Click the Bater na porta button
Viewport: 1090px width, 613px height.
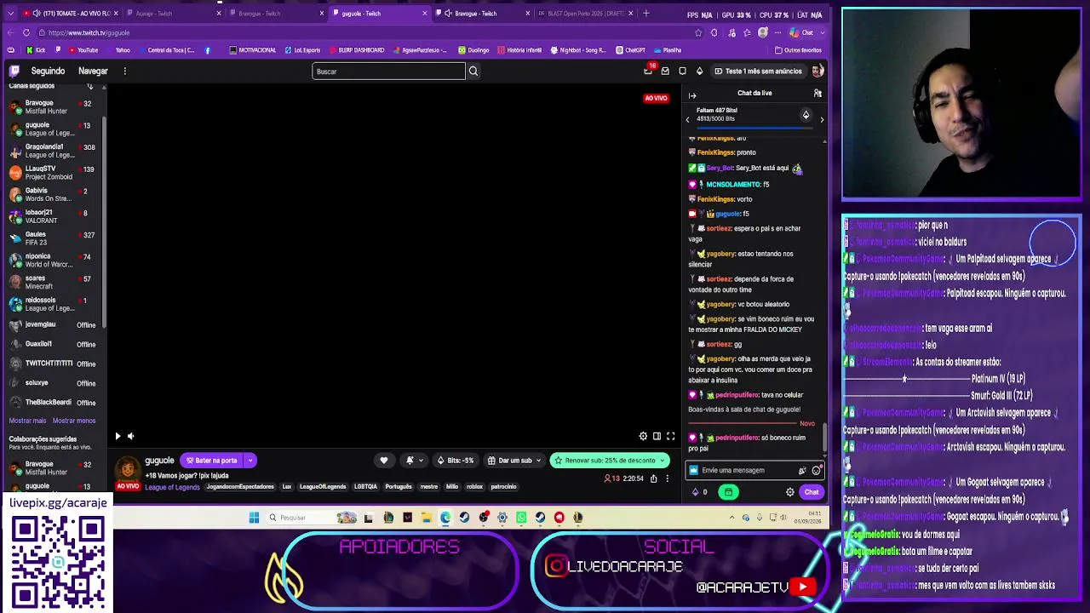tap(211, 460)
